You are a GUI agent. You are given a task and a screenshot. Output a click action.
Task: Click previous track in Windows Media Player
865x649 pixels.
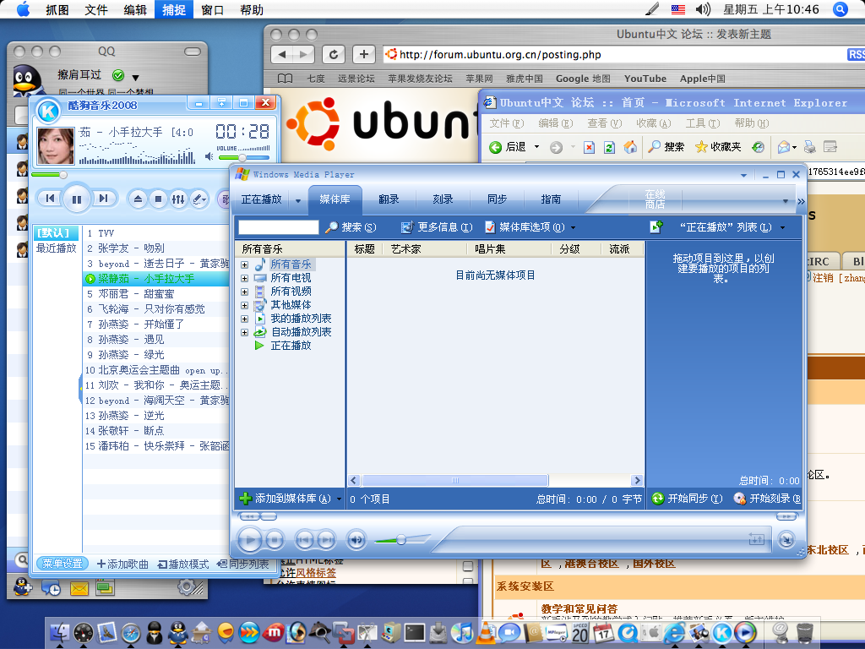tap(304, 539)
